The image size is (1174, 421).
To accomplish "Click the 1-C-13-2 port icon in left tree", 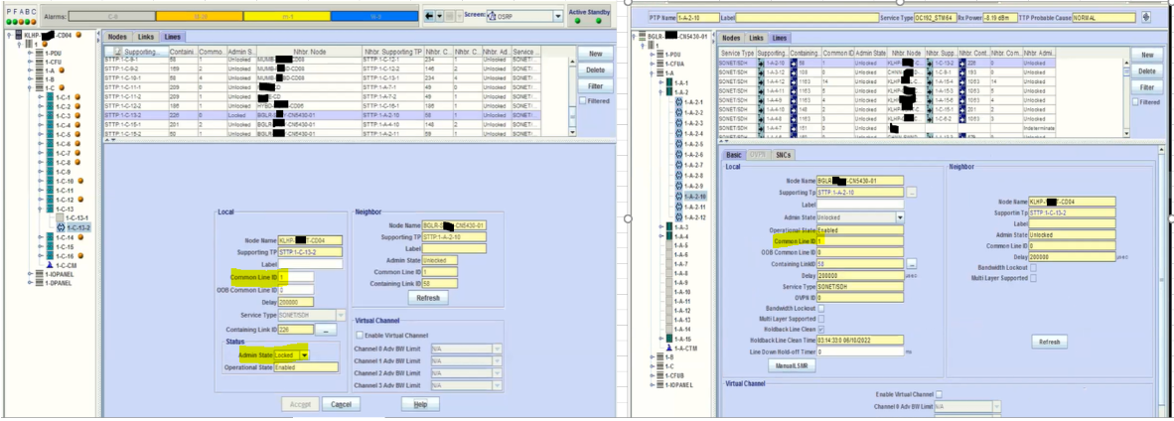I will (x=62, y=227).
